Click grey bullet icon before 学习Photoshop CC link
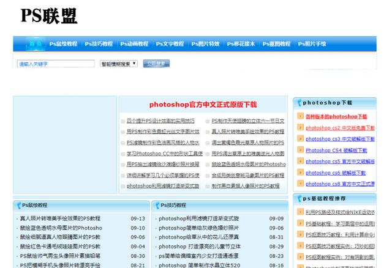The image size is (392, 268). point(123,154)
